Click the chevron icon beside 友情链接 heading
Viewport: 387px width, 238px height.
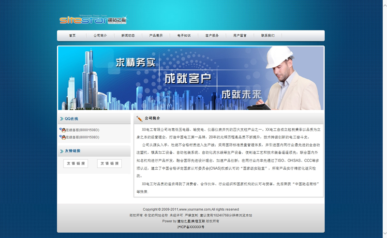[61, 151]
